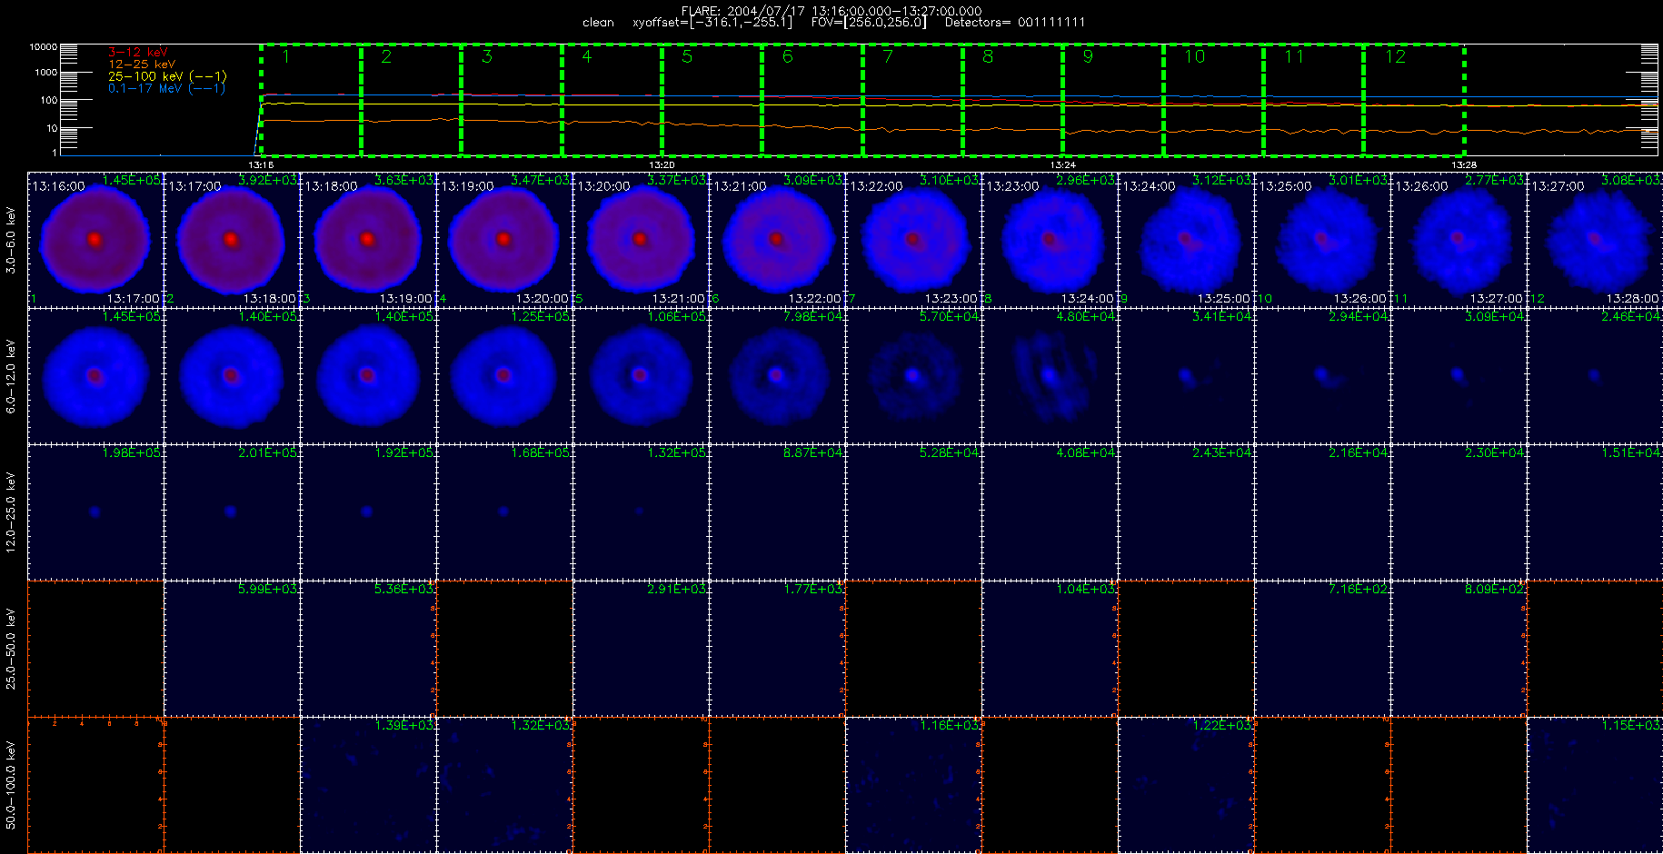Viewport: 1663px width, 854px height.
Task: Open the 12.0-25.0 keV image labeled 1.51E+04
Action: tap(1595, 512)
